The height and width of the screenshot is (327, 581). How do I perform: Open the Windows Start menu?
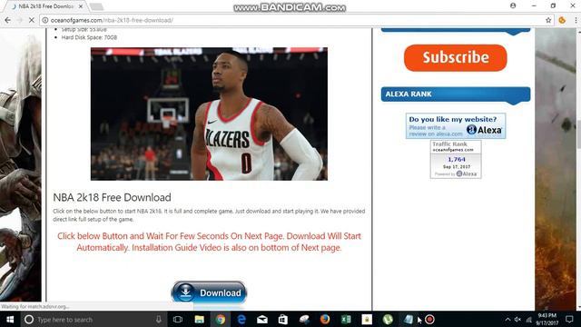pos(10,319)
